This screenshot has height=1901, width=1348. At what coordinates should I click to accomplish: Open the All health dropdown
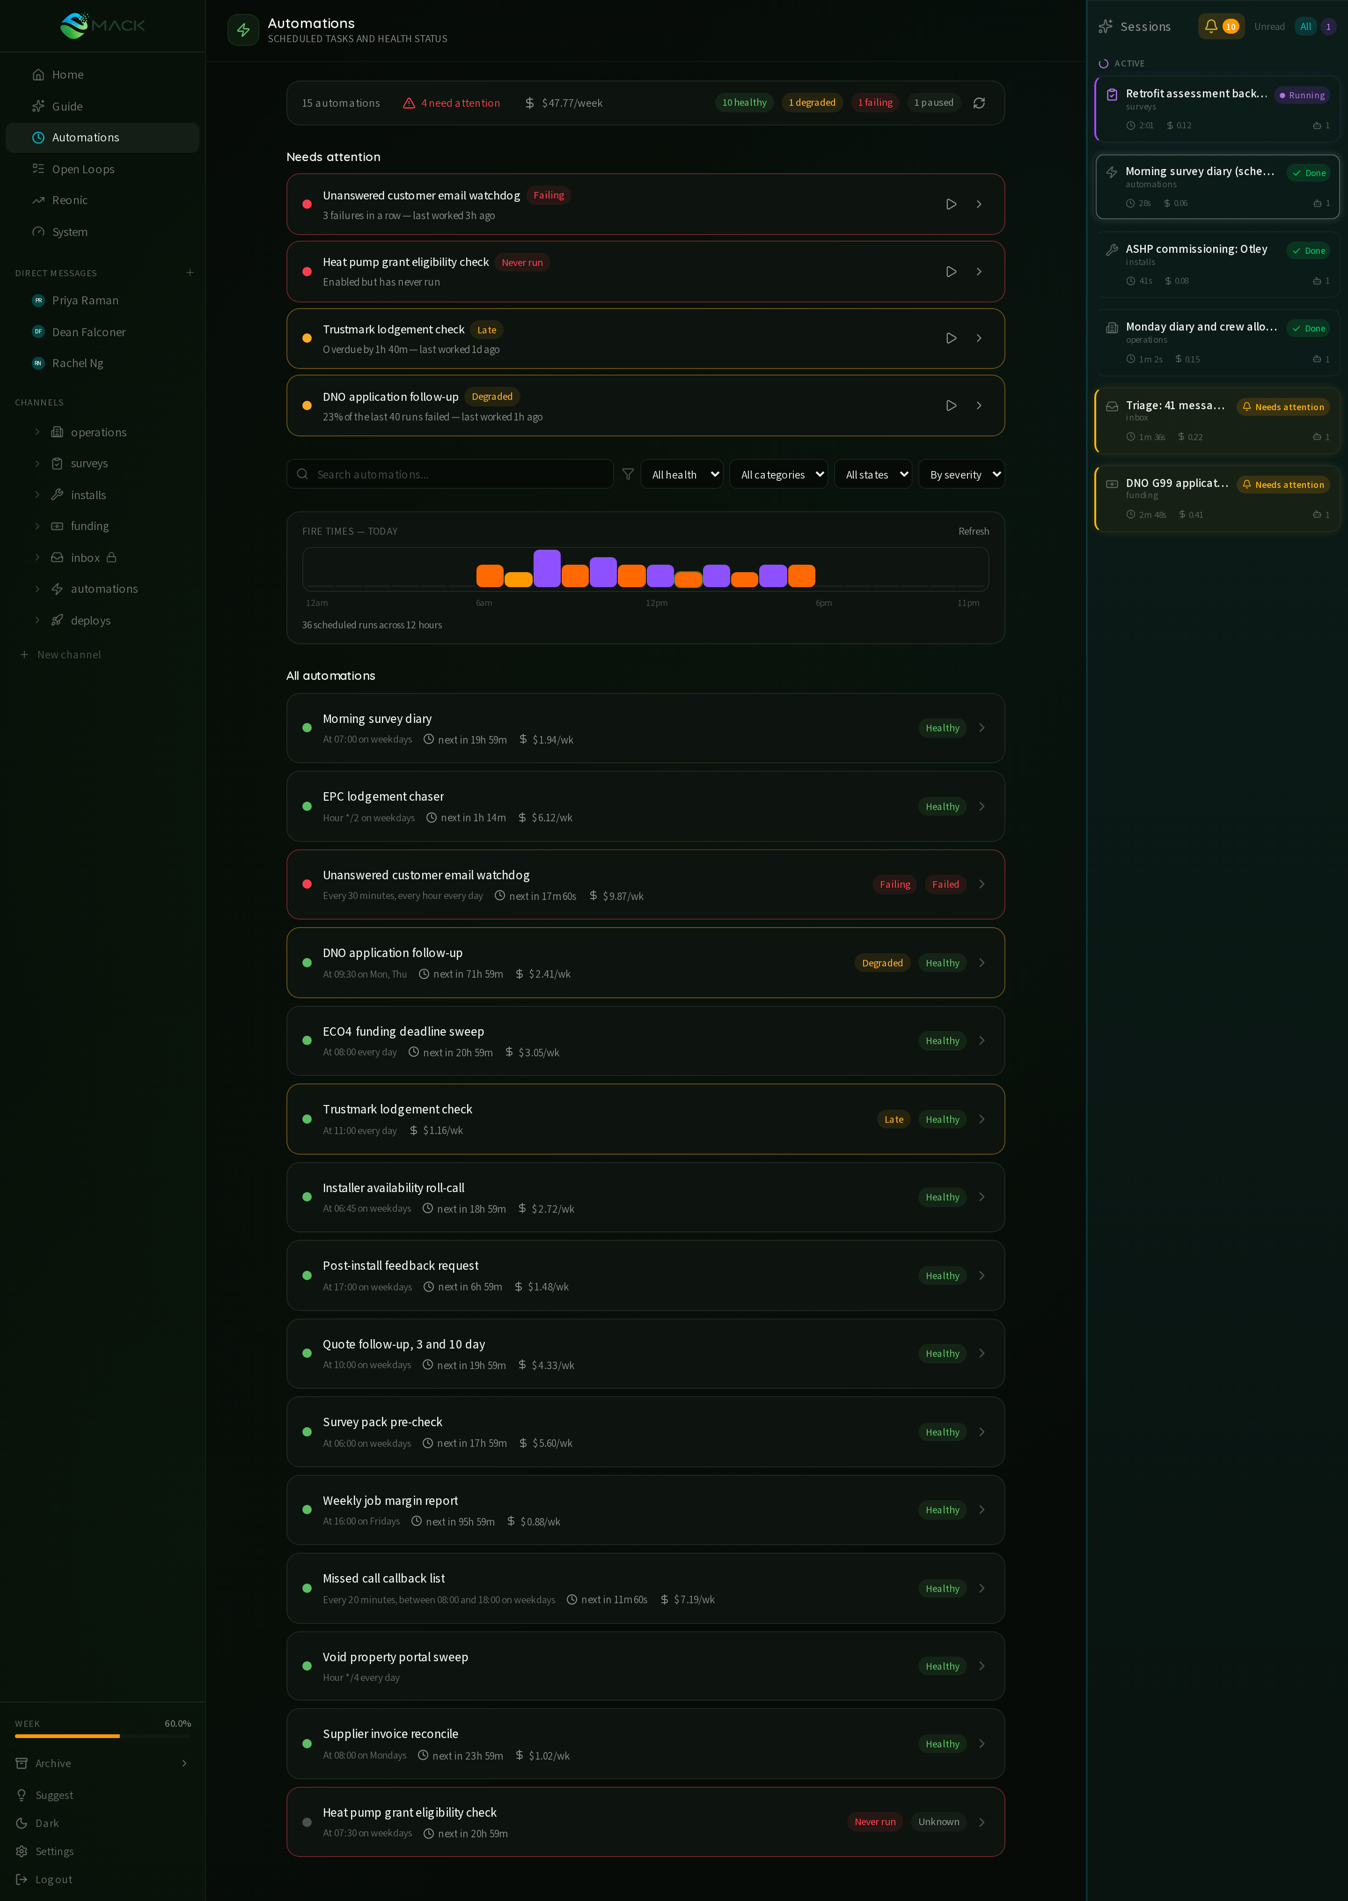(x=681, y=474)
